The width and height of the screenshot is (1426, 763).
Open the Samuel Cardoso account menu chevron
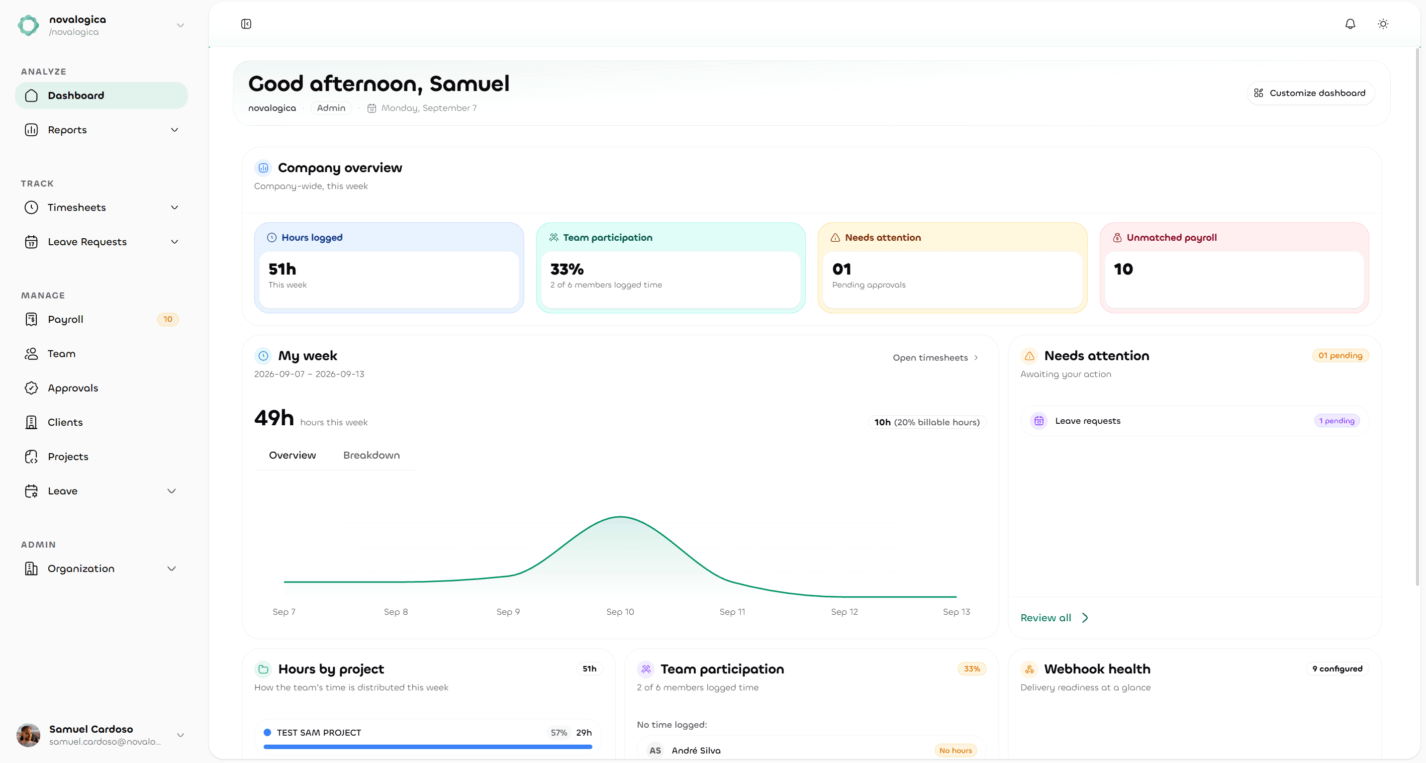181,735
